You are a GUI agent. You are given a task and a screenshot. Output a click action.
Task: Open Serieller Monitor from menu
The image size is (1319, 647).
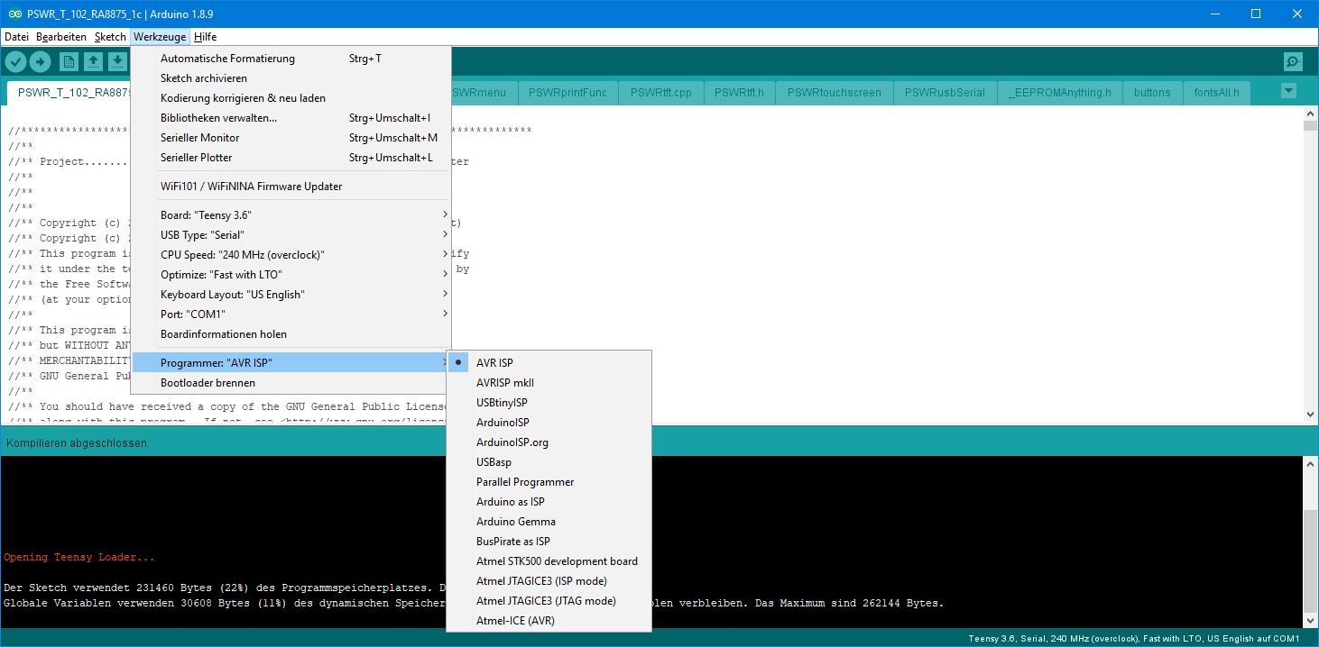pos(291,138)
